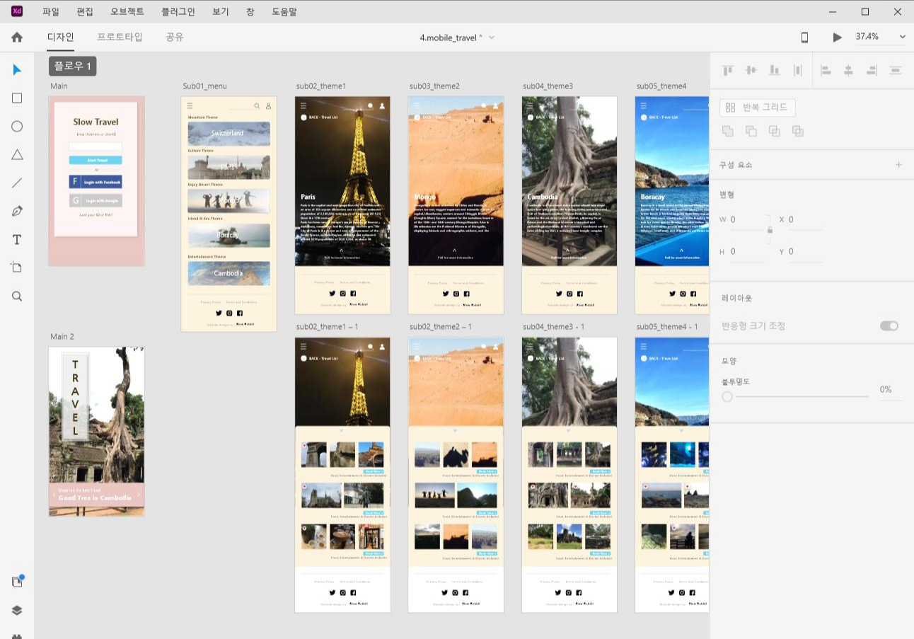
Task: Click the desktop preview play button
Action: [838, 37]
